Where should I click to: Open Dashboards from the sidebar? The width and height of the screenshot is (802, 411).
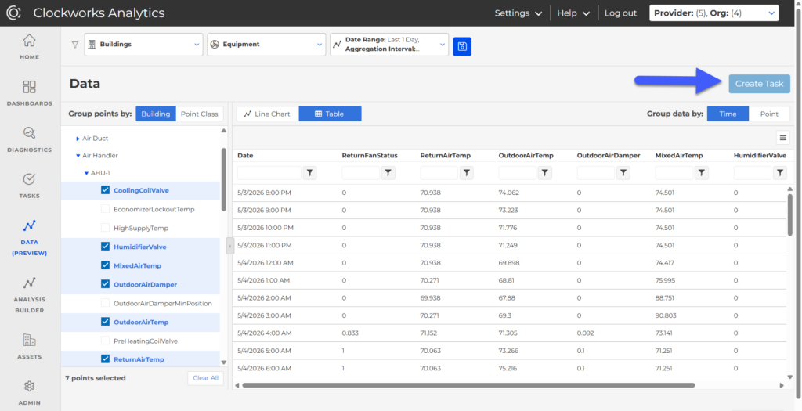(x=30, y=93)
